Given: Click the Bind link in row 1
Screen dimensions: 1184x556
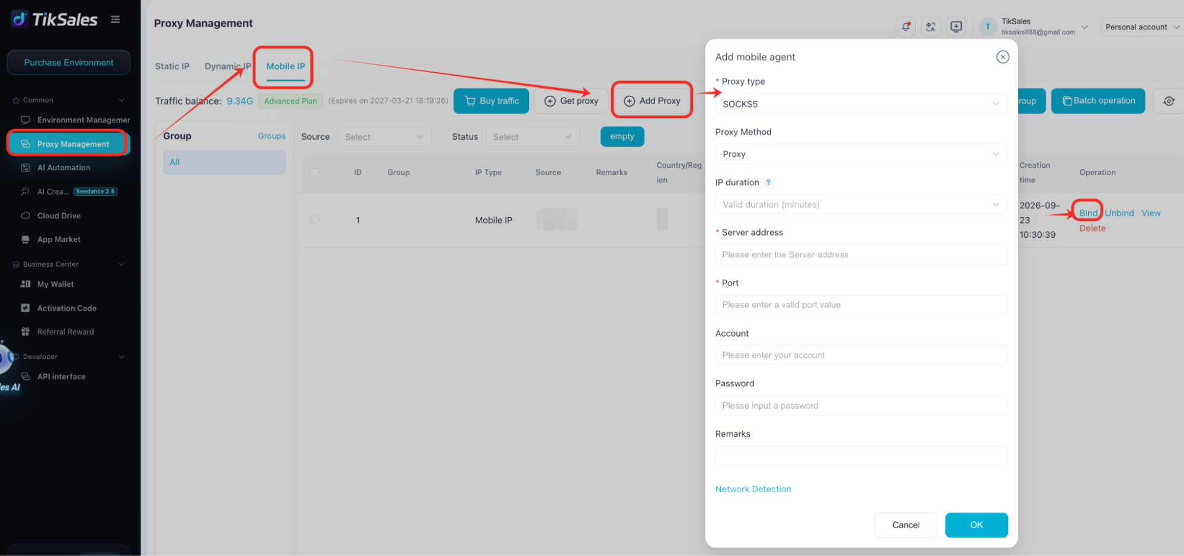Looking at the screenshot, I should pyautogui.click(x=1088, y=213).
